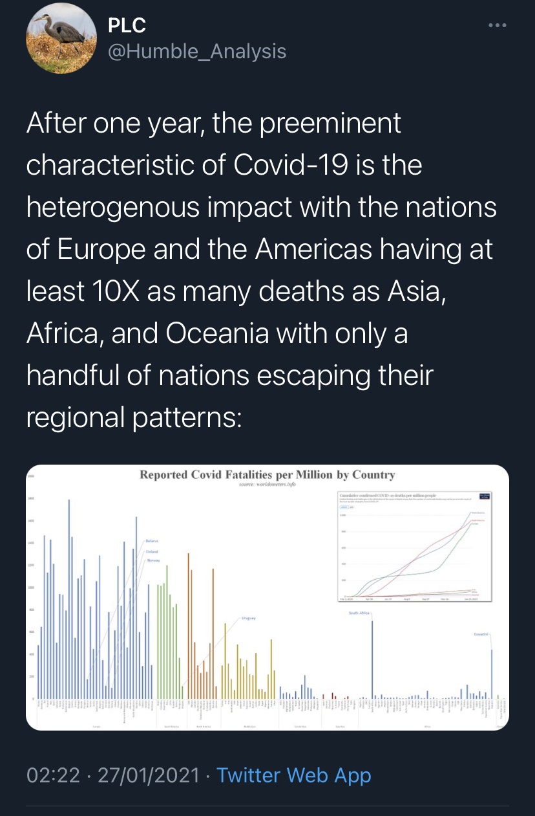Click the Twitter Web App source link
Viewport: 535px width, 816px height.
tap(293, 775)
